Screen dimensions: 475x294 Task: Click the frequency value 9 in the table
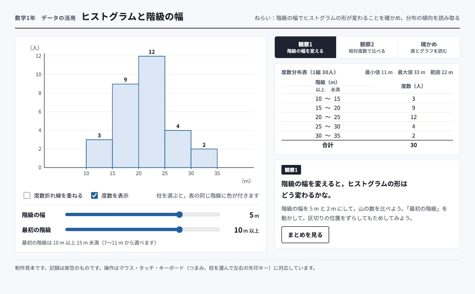413,108
